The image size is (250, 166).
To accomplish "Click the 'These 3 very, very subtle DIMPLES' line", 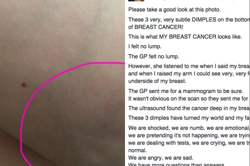I will [x=189, y=20].
